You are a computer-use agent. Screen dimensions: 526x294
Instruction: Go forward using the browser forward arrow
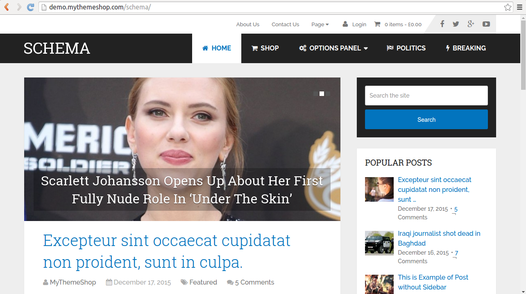(x=19, y=7)
